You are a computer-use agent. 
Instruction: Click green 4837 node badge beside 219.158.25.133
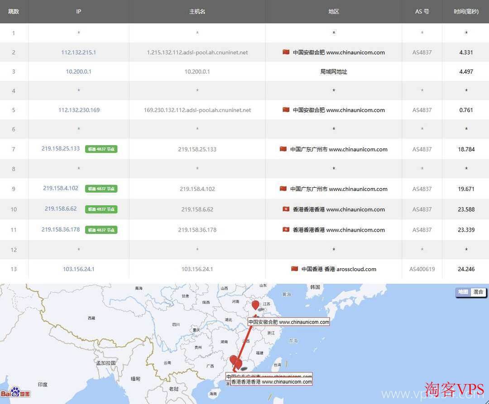click(101, 149)
